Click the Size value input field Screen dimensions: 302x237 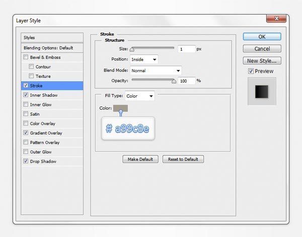coord(187,49)
